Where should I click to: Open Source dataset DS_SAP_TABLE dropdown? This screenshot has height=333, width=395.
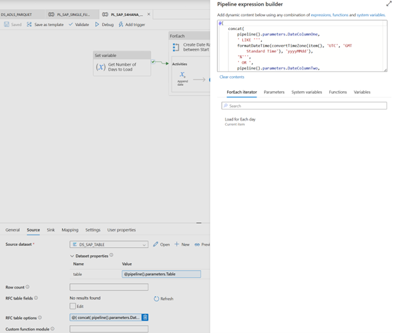coord(109,245)
